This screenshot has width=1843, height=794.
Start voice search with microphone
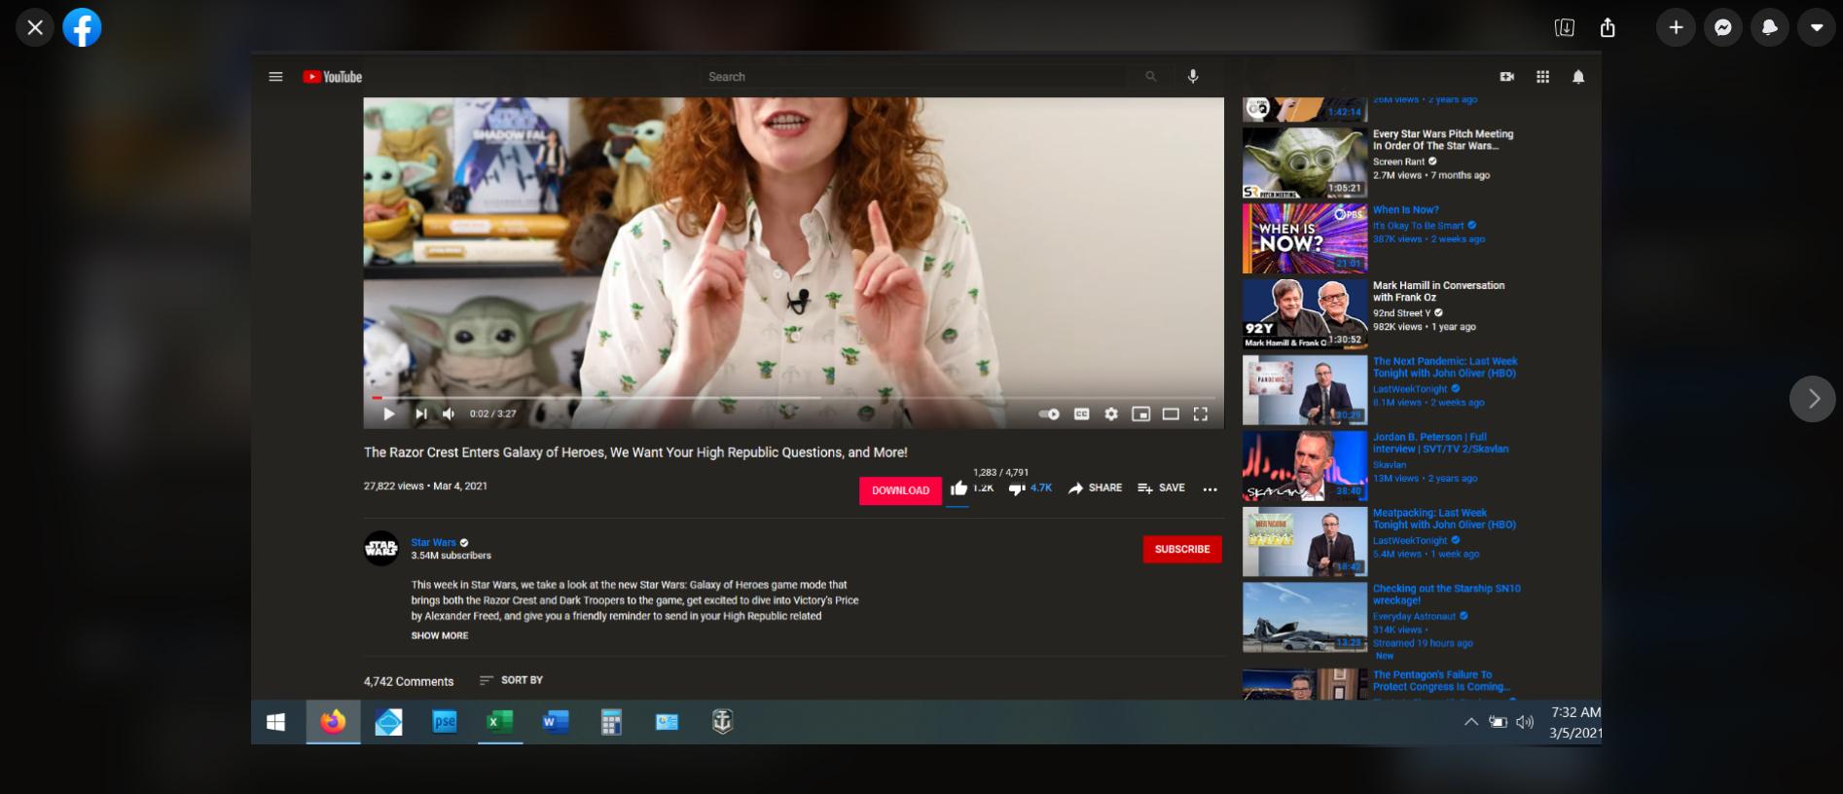(x=1193, y=77)
